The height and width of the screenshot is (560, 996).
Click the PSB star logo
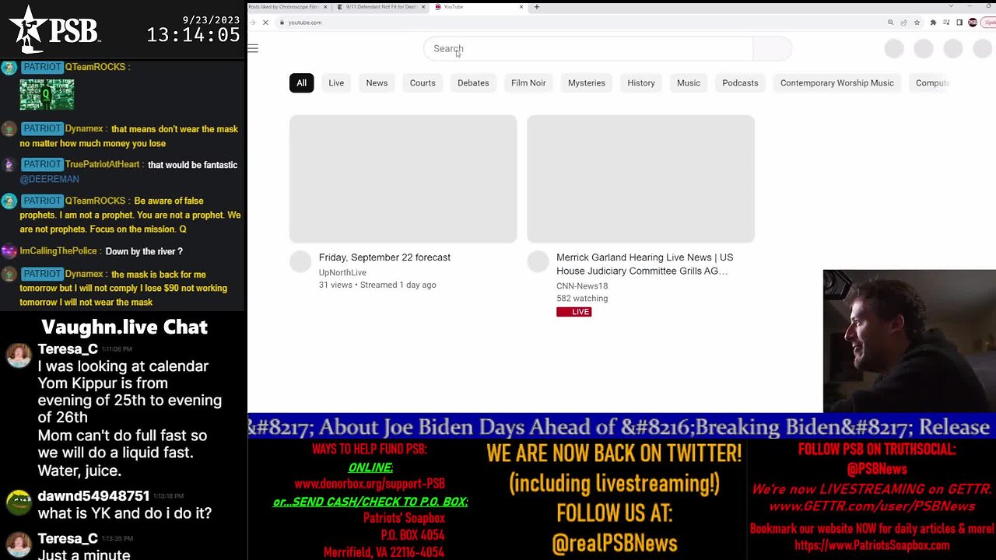(54, 28)
